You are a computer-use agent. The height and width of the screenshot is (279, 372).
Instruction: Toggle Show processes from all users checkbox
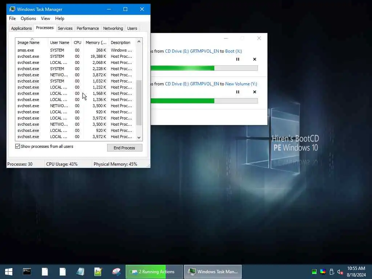click(x=17, y=146)
